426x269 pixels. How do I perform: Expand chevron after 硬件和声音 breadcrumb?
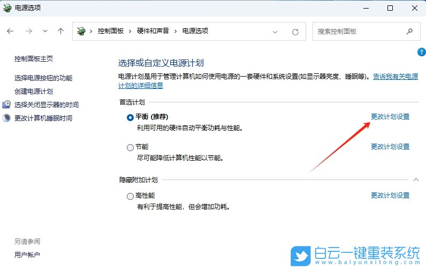176,32
